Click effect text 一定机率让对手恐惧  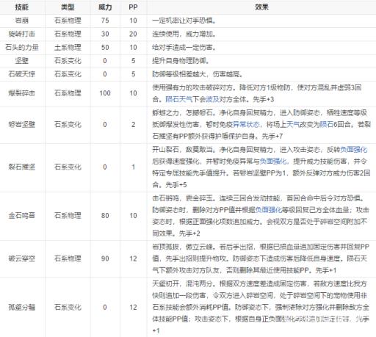[x=184, y=21]
